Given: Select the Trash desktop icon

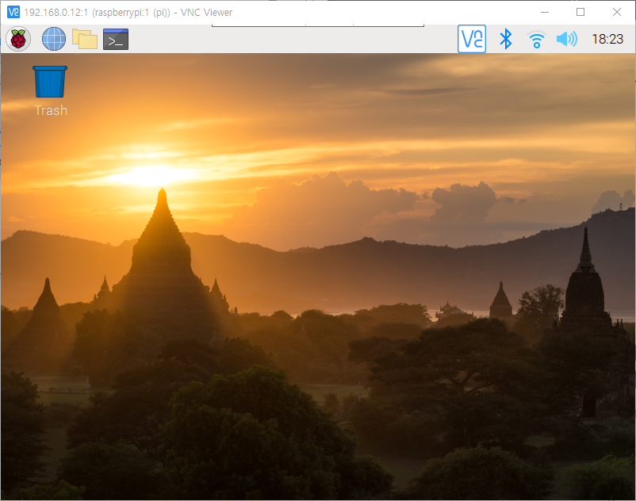Looking at the screenshot, I should (50, 91).
